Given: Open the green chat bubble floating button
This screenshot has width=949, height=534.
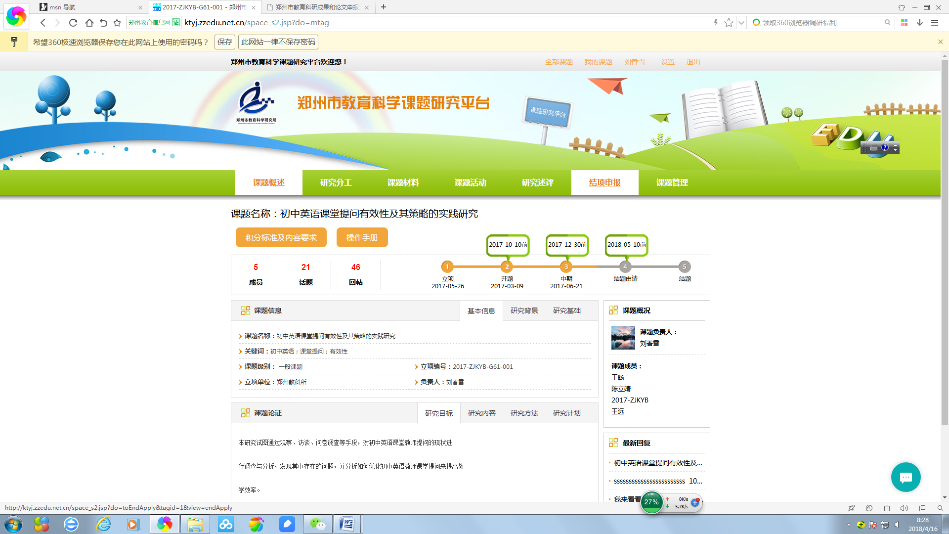Looking at the screenshot, I should (x=906, y=477).
